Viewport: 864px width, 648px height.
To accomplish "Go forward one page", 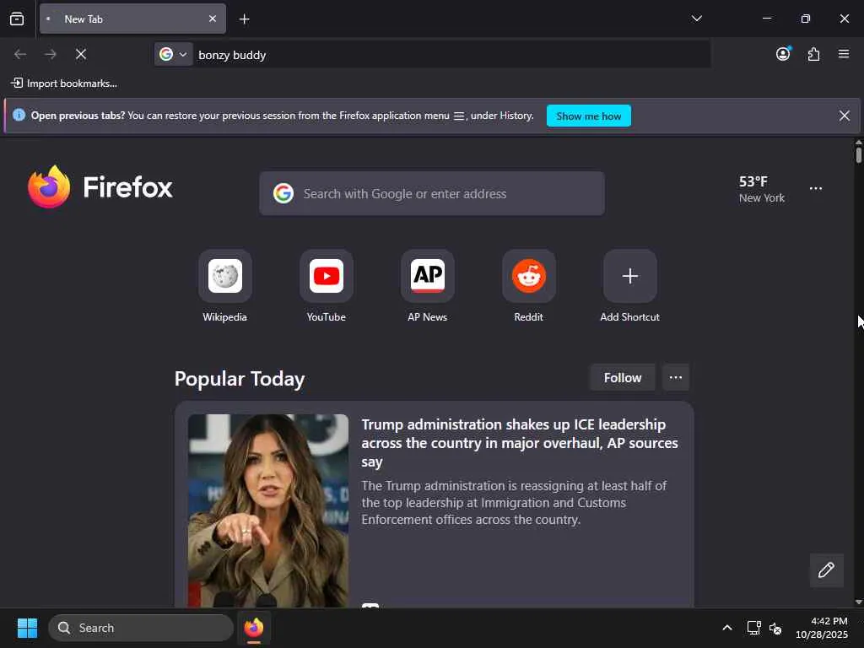I will click(51, 54).
